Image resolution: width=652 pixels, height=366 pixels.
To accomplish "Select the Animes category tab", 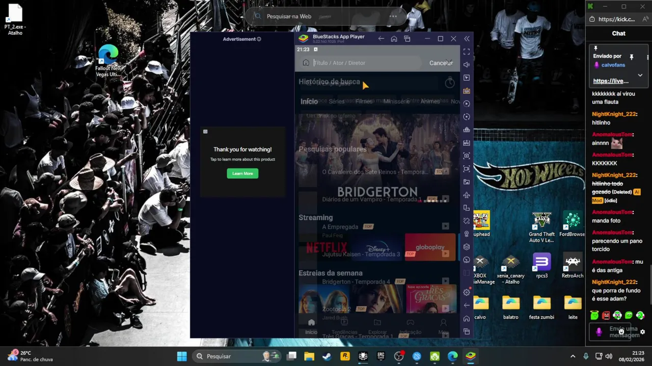I will pyautogui.click(x=430, y=102).
